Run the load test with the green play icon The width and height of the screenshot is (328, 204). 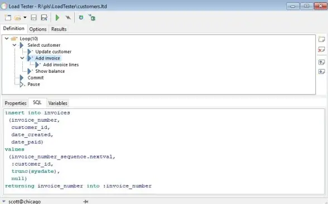click(x=57, y=18)
